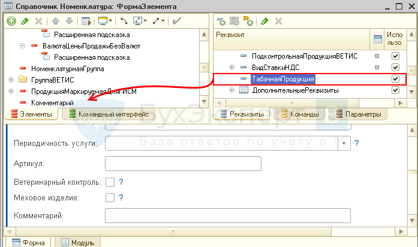Click the Периодичность услуги input field
Screen dimensions: 418x247
pyautogui.click(x=221, y=144)
